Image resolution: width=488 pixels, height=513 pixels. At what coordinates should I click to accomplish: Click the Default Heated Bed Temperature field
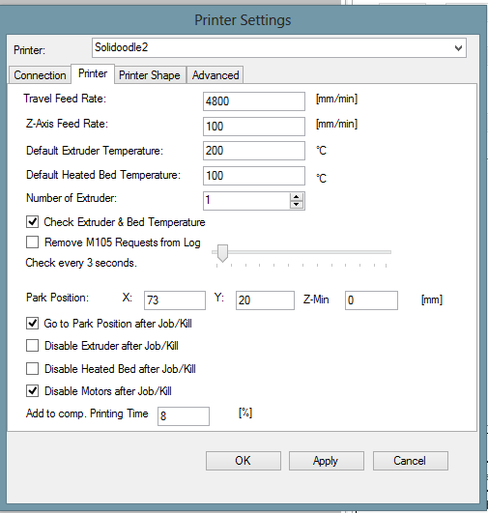254,176
